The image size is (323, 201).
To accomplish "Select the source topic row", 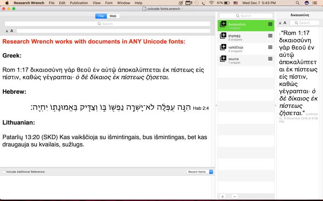I will tap(246, 60).
